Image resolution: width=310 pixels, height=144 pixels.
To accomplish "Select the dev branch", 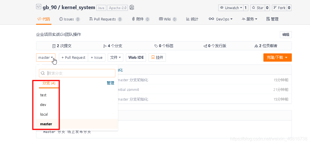I will tap(77, 105).
